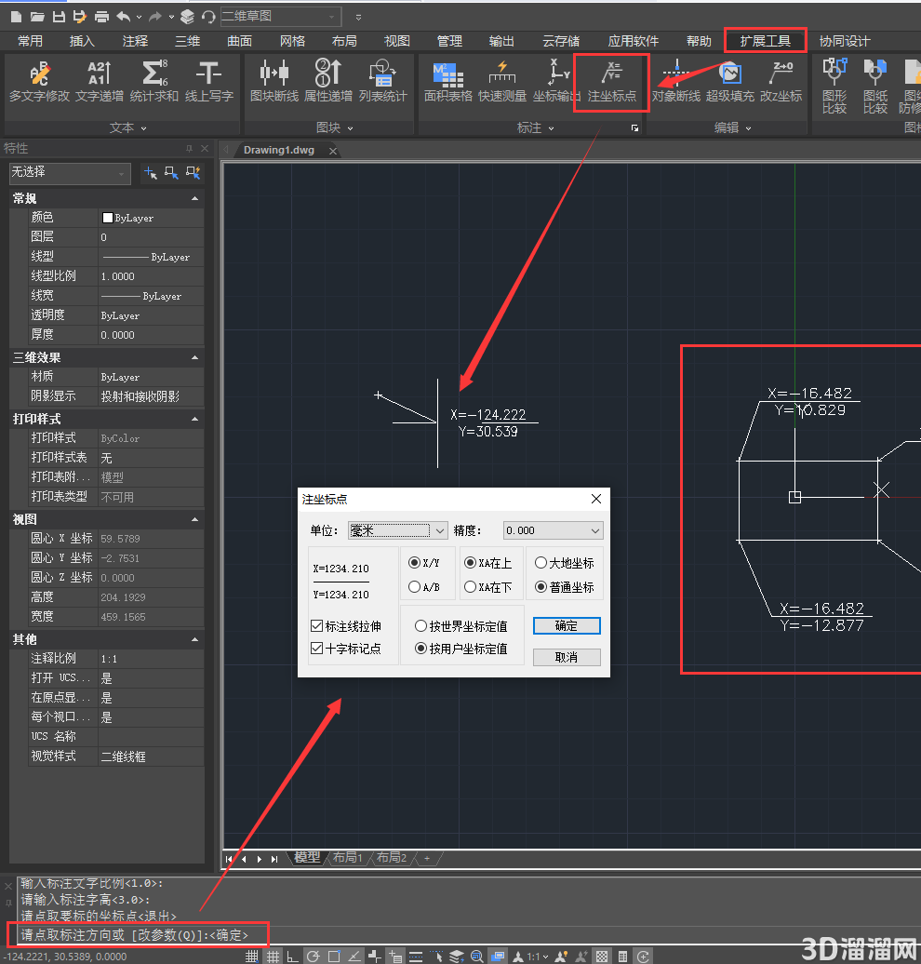Select the A/B radio option

(x=424, y=587)
